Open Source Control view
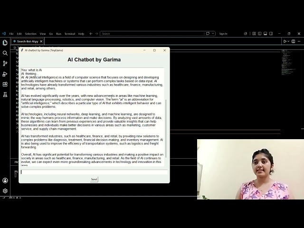 [x=5, y=63]
